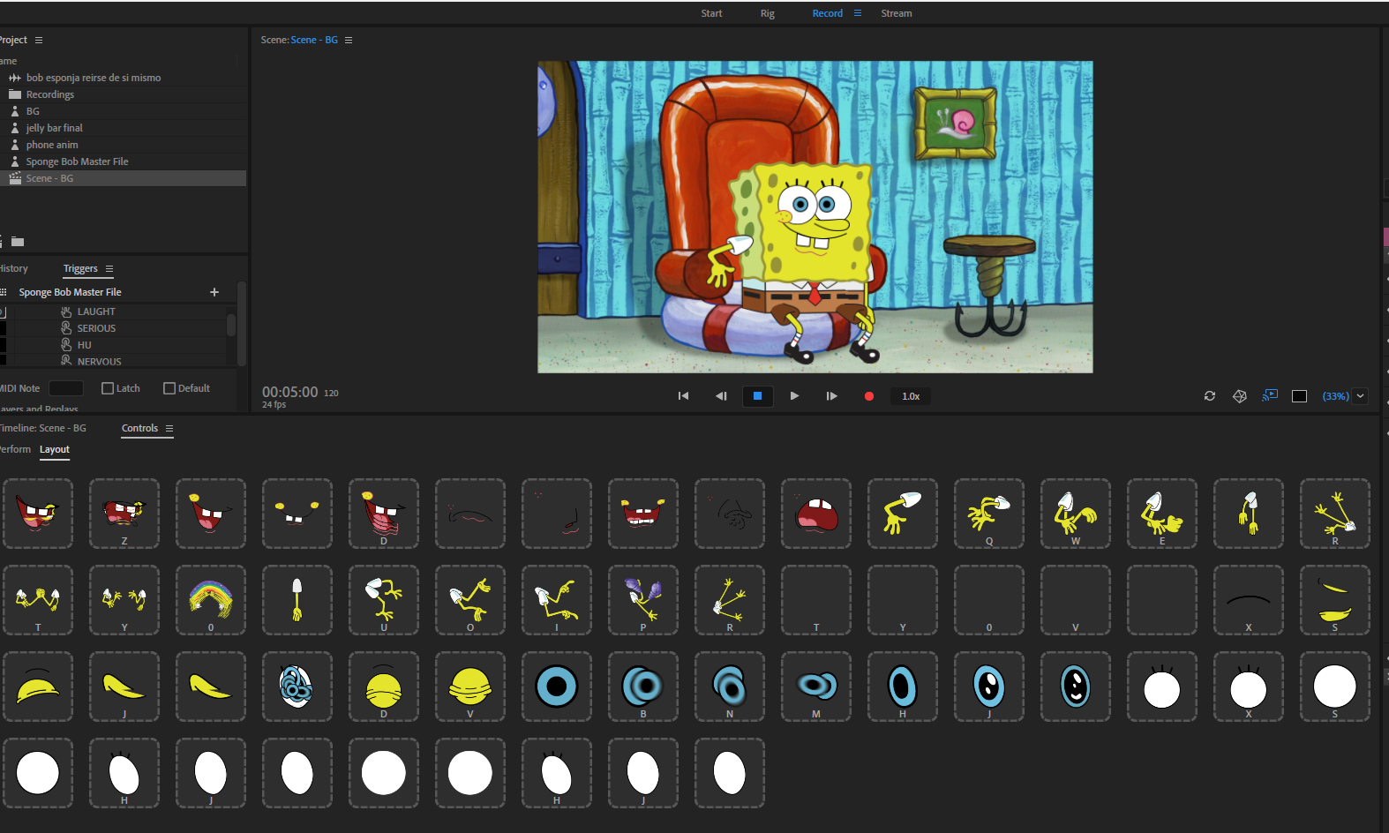Image resolution: width=1389 pixels, height=833 pixels.
Task: Click the hand trigger keyed O
Action: coord(470,600)
